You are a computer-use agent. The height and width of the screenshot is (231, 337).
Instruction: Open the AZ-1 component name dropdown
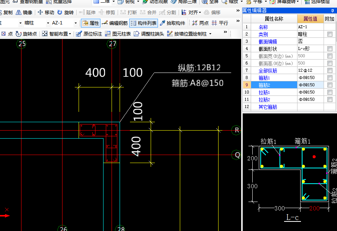pyautogui.click(x=76, y=23)
